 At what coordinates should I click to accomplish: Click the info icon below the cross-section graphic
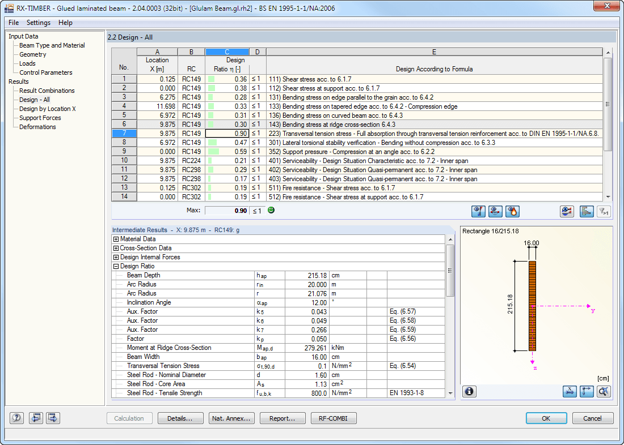tap(469, 391)
